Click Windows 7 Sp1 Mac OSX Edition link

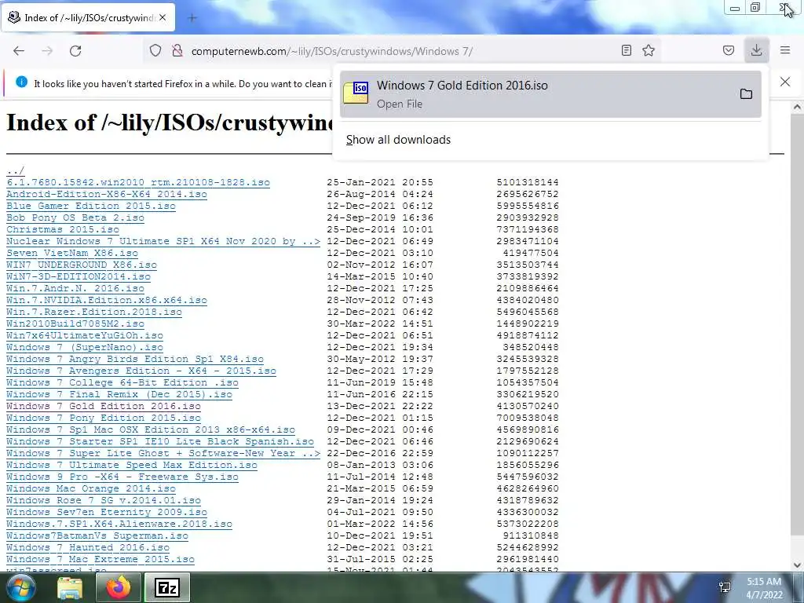click(151, 430)
